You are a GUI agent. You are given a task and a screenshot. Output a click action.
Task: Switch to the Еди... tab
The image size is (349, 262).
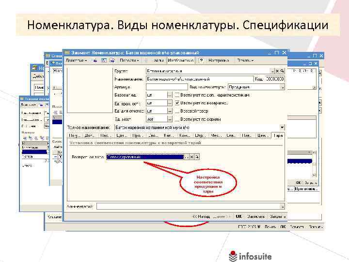(122, 135)
